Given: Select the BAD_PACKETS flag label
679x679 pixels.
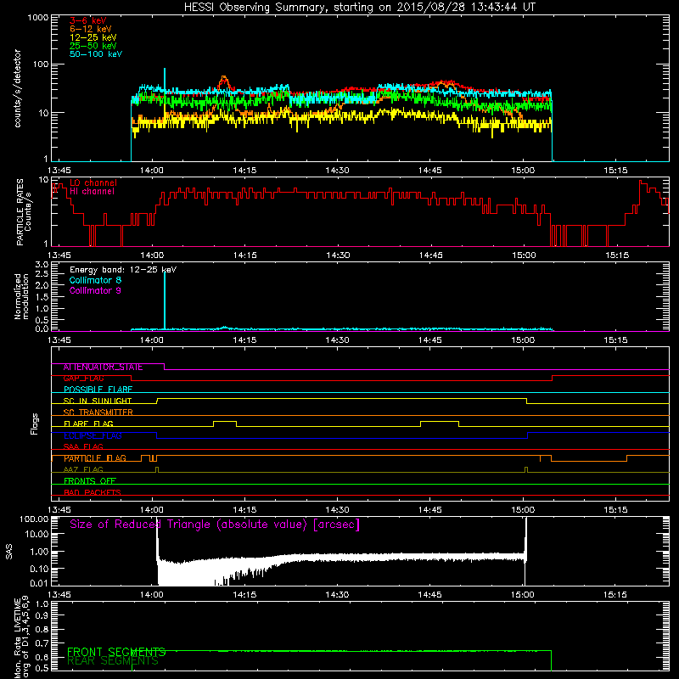Looking at the screenshot, I should 93,493.
